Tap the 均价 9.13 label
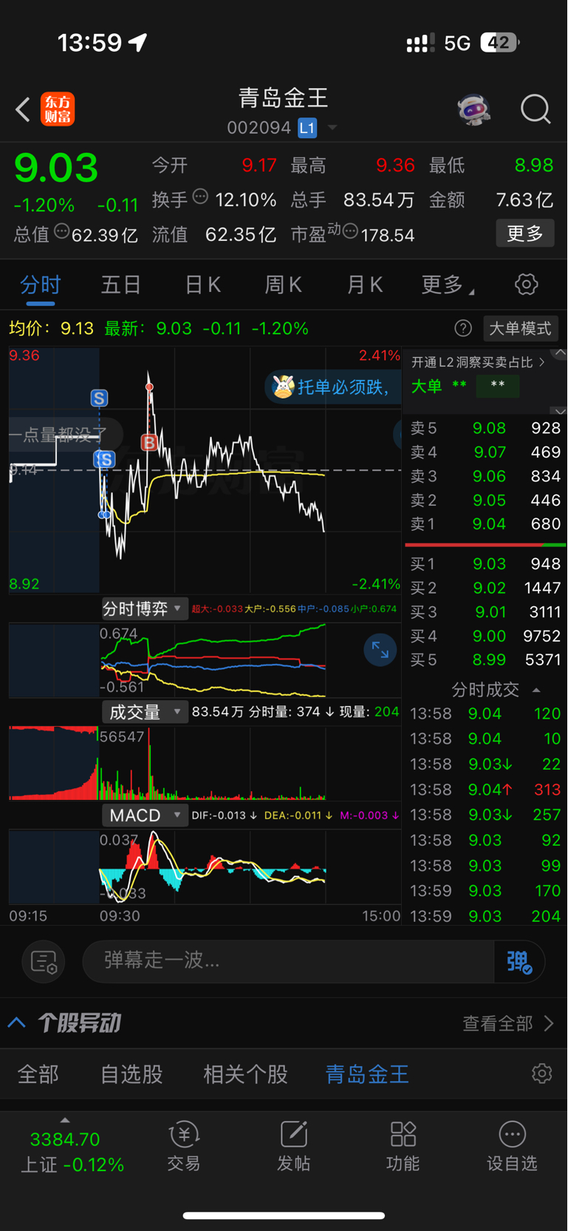The height and width of the screenshot is (1231, 568). pos(52,328)
